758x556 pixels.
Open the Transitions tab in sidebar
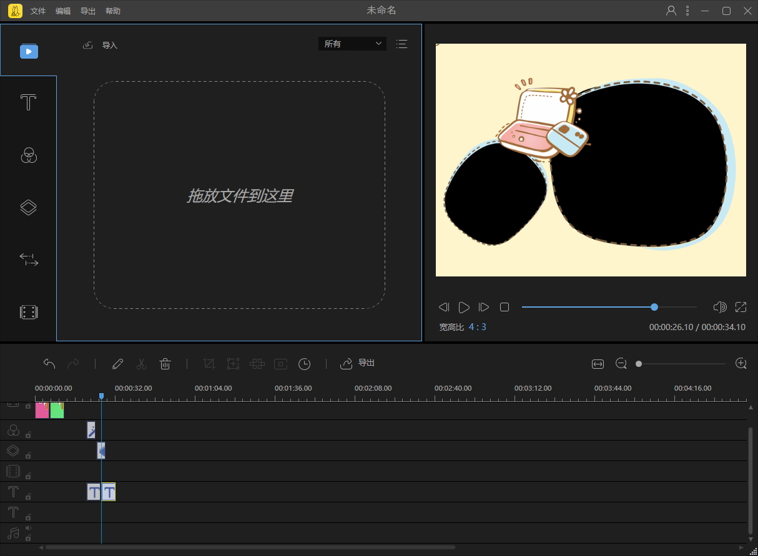(29, 260)
